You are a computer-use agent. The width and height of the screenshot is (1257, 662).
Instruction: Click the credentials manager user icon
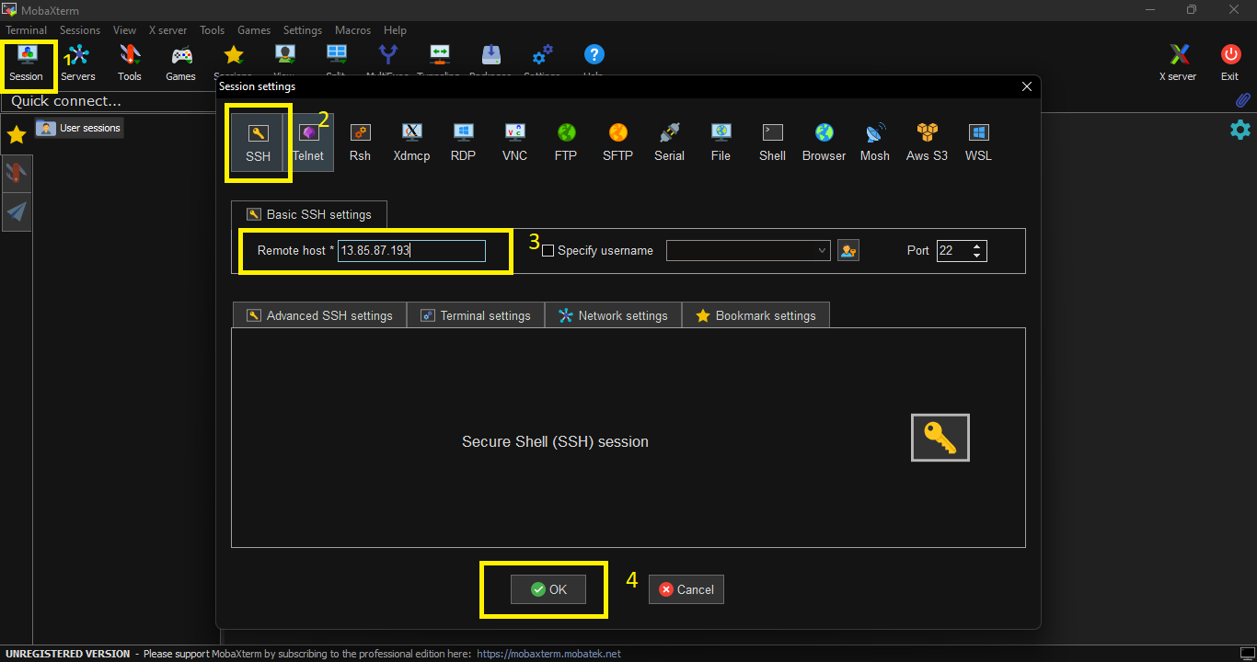(848, 250)
